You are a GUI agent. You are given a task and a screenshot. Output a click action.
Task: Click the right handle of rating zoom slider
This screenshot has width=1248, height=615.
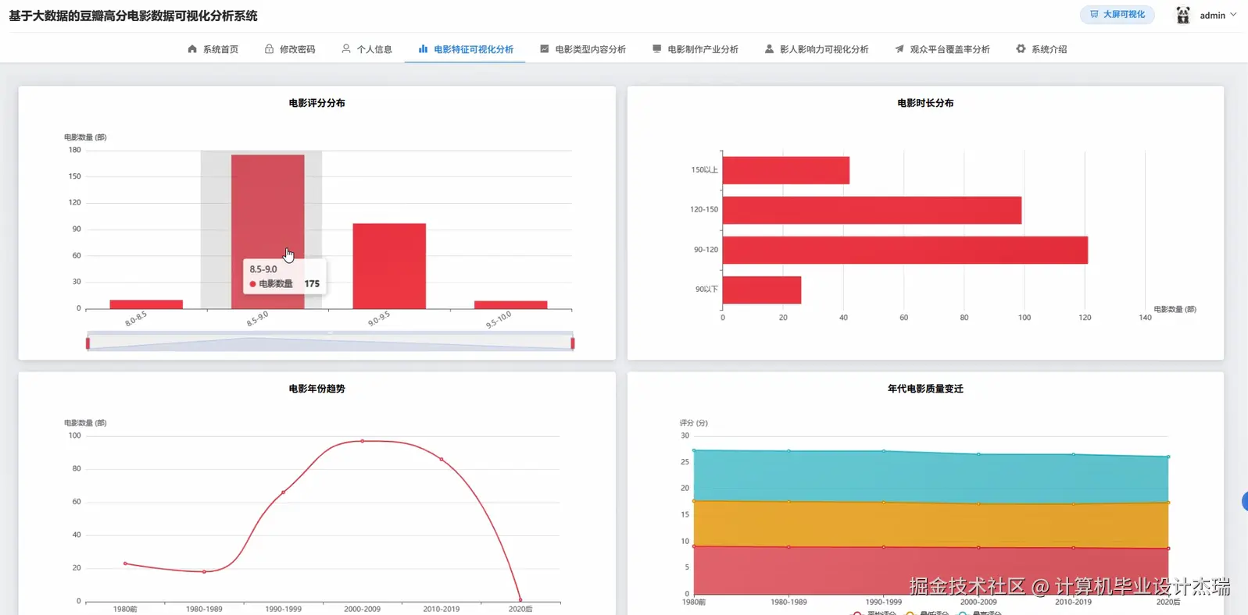(573, 343)
